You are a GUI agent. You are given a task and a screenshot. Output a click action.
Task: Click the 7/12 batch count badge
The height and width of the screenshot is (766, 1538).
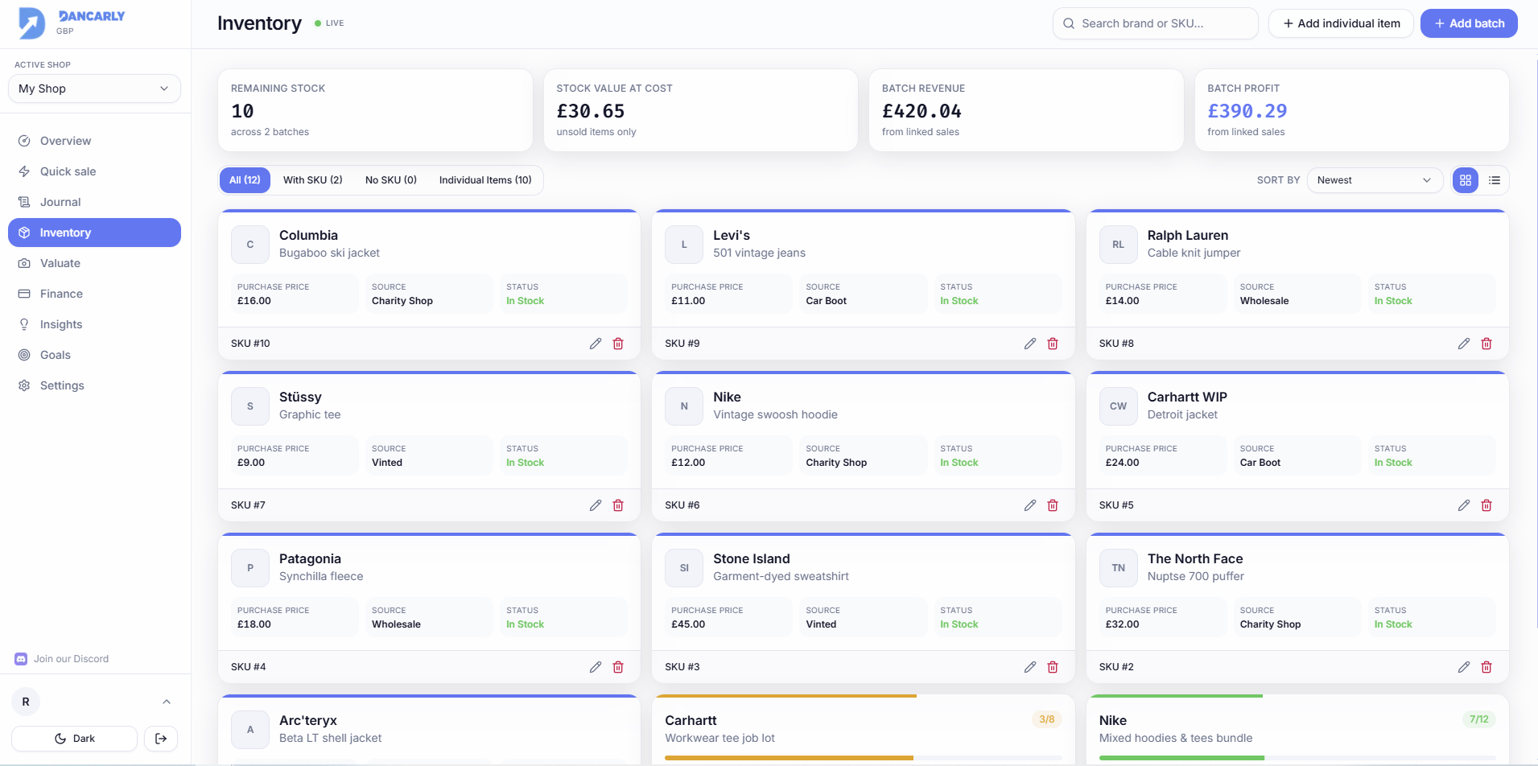click(1479, 719)
